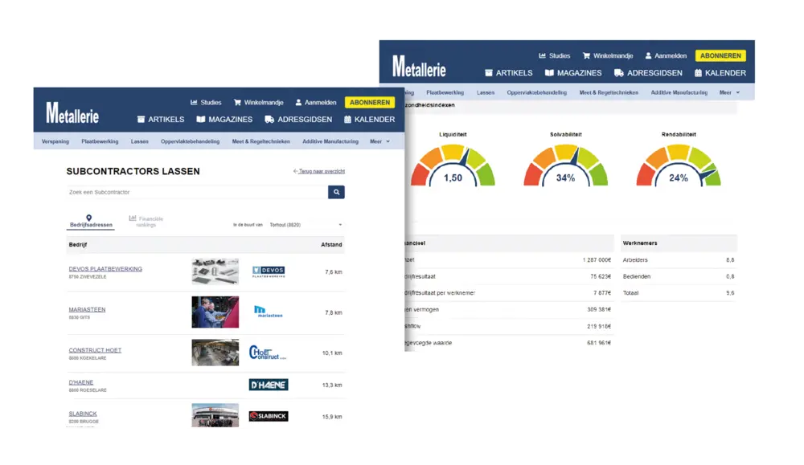Open the Torhout (8820) location dropdown
Image resolution: width=804 pixels, height=465 pixels.
(306, 225)
